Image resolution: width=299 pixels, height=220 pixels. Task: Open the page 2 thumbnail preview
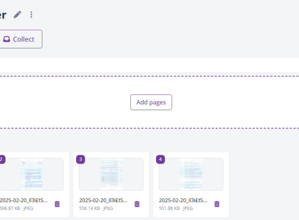tap(32, 174)
